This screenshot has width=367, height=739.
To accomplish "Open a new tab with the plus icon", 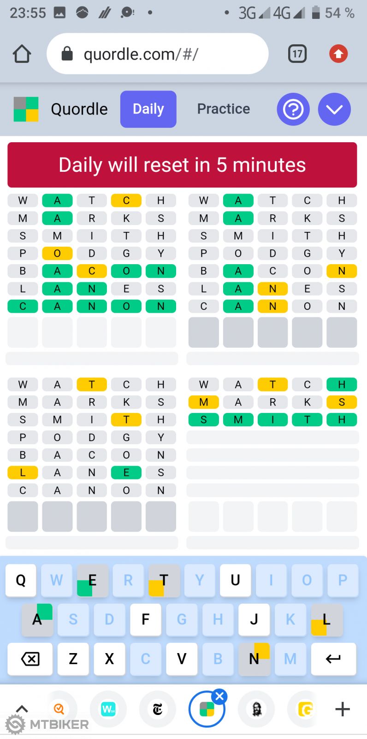I will point(343,709).
